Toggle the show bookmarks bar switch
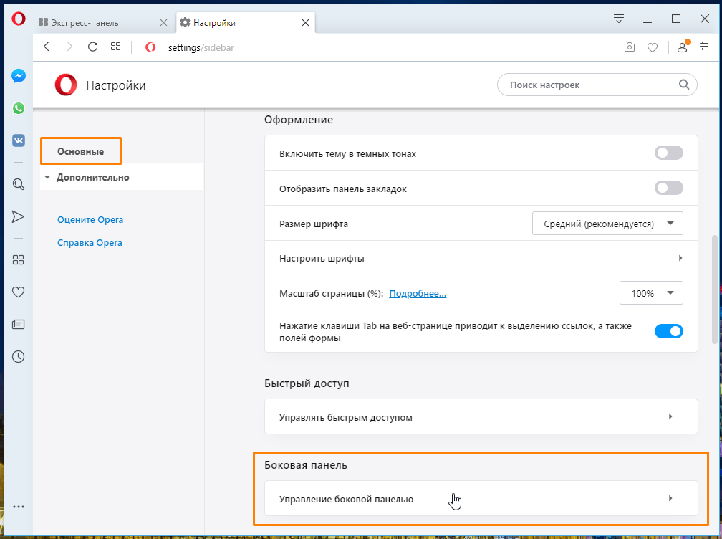 pos(668,188)
